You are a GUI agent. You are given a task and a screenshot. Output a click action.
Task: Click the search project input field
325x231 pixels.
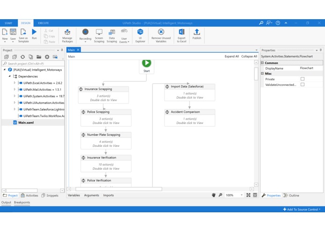[x=33, y=64]
